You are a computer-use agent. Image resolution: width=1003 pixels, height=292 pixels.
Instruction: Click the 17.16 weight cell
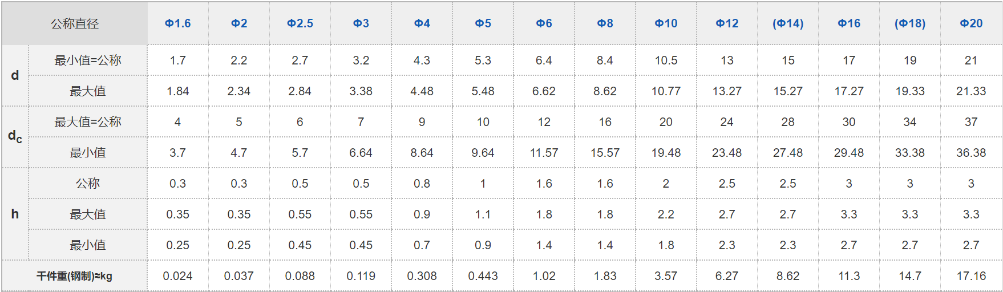pos(971,276)
